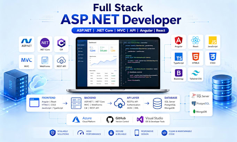Click the $45,680 dashboard stat value
This screenshot has height=142, width=237.
coord(104,51)
